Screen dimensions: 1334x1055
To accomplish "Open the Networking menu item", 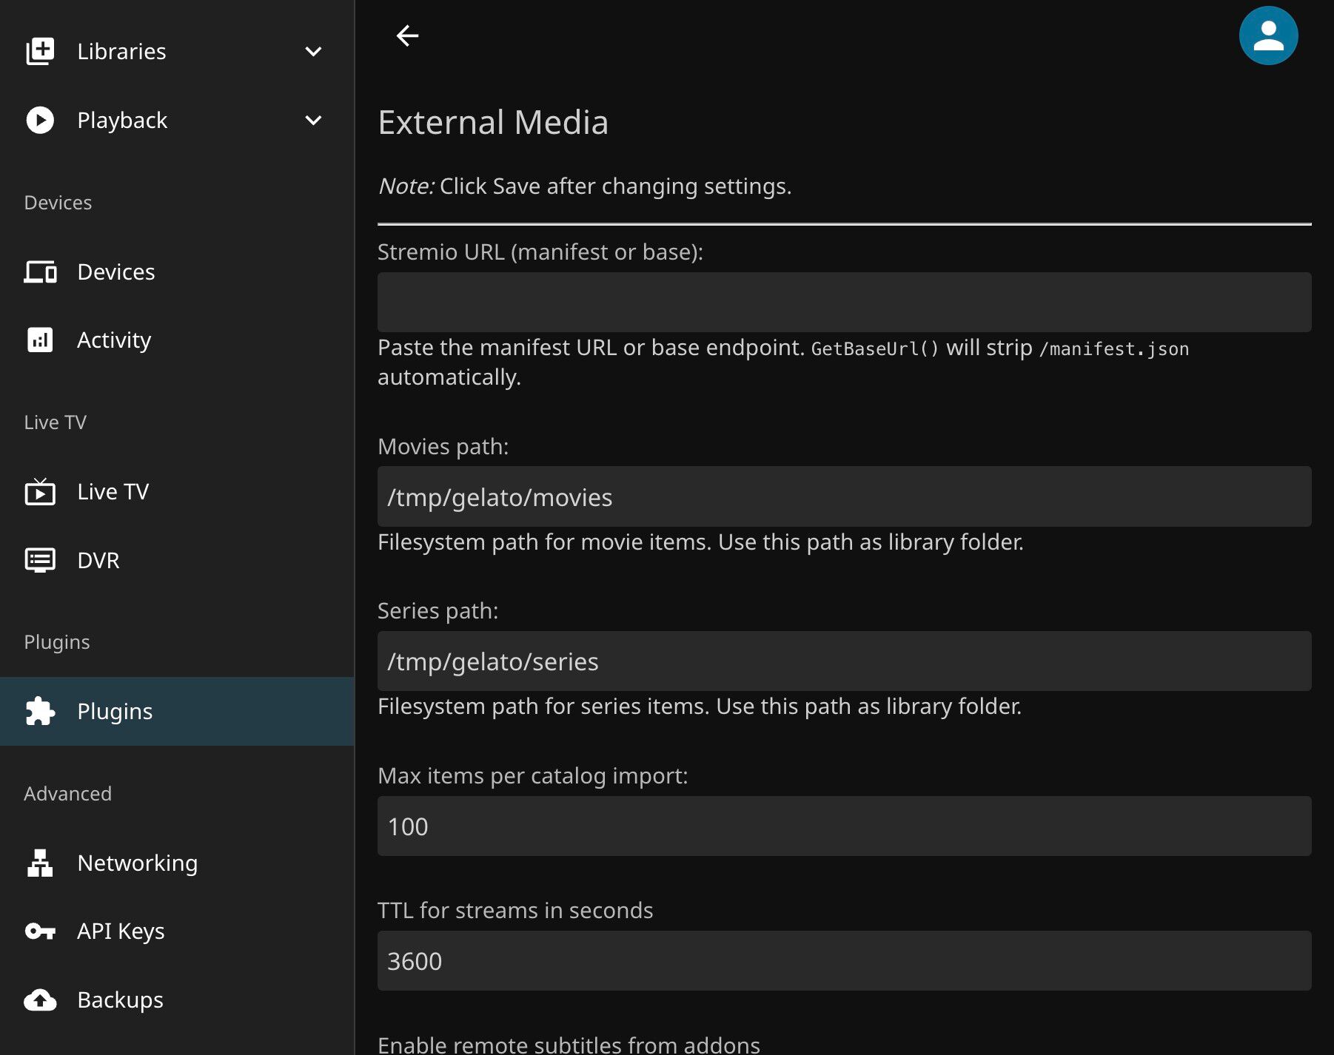I will pos(137,863).
